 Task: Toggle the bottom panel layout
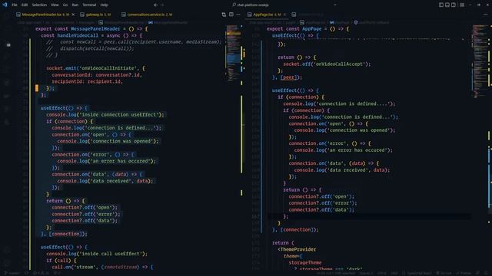[x=447, y=5]
